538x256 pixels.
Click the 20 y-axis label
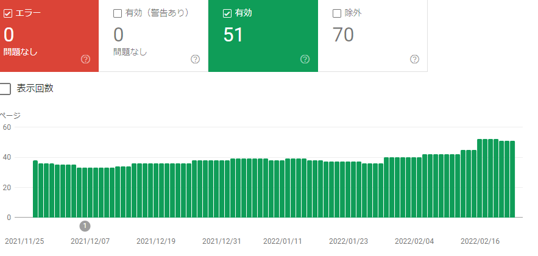(x=7, y=188)
